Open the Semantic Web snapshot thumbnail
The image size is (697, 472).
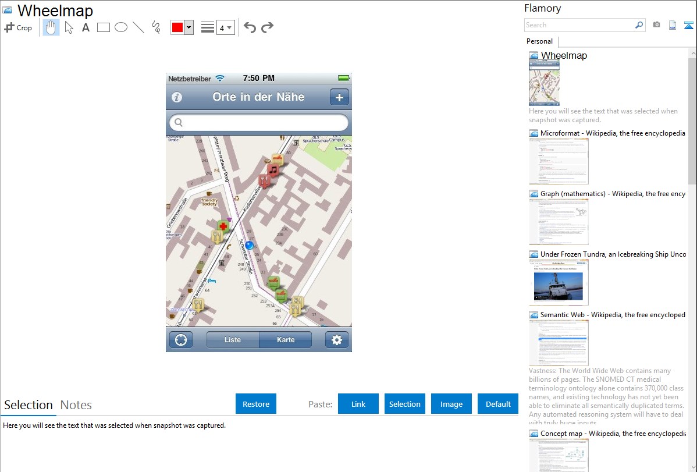(559, 343)
